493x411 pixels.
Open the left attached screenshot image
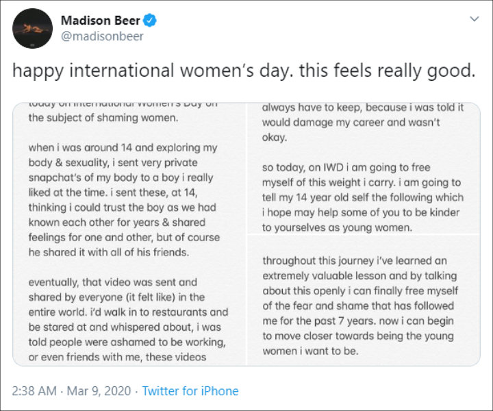point(130,233)
